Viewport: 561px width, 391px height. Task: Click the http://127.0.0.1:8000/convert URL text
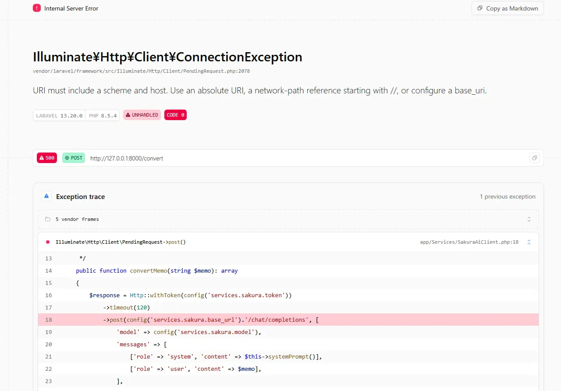point(127,158)
